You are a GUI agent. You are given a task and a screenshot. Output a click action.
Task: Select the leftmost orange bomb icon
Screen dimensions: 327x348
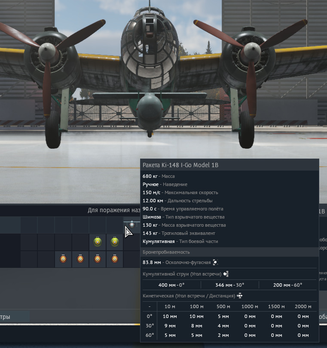[x=63, y=259]
